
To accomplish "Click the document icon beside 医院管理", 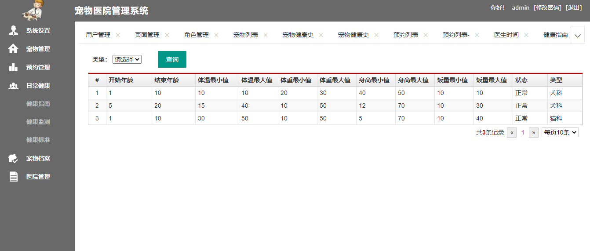I will [x=14, y=177].
